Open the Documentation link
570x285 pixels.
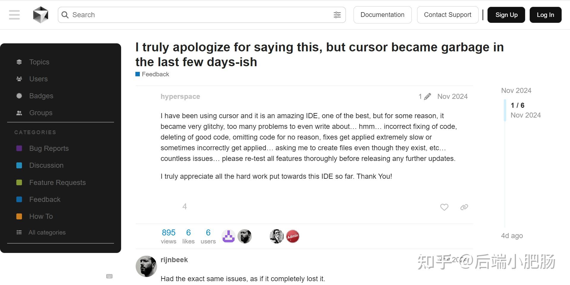tap(382, 15)
